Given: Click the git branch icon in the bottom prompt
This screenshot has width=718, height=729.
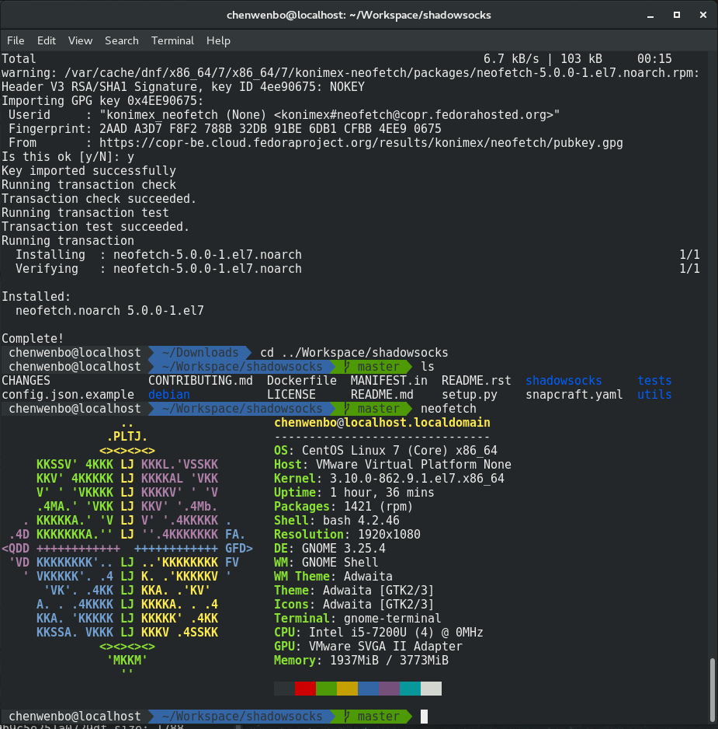Looking at the screenshot, I should pyautogui.click(x=347, y=717).
